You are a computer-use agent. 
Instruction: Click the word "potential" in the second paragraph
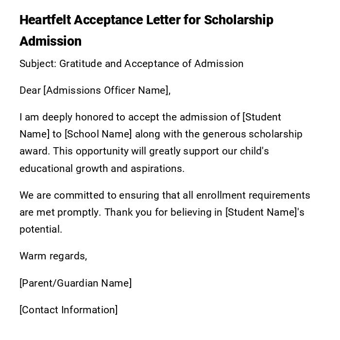coord(40,229)
